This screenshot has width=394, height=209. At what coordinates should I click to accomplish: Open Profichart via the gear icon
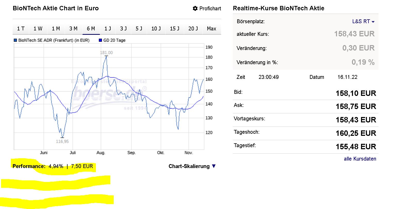[195, 9]
